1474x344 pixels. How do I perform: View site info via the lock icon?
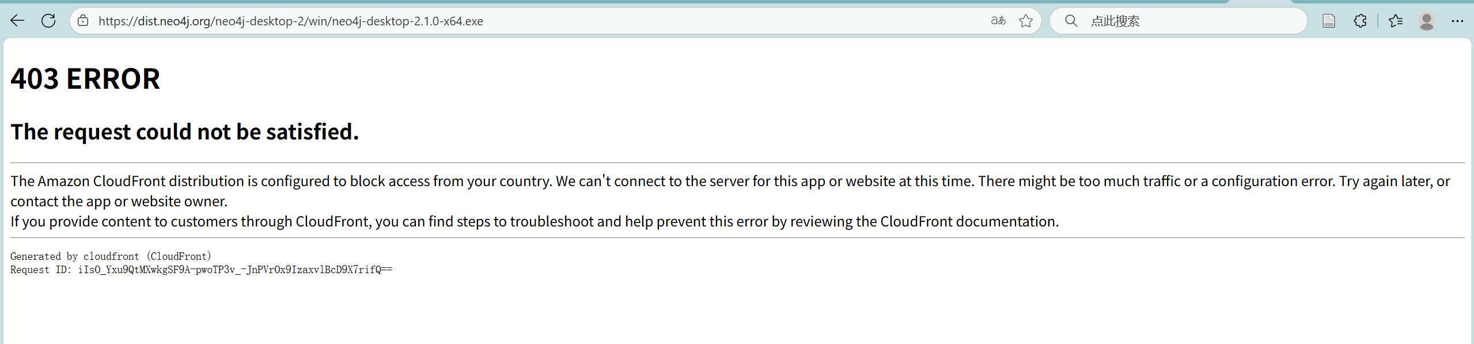83,21
